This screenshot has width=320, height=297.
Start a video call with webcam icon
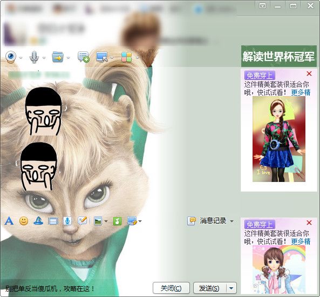[x=11, y=57]
